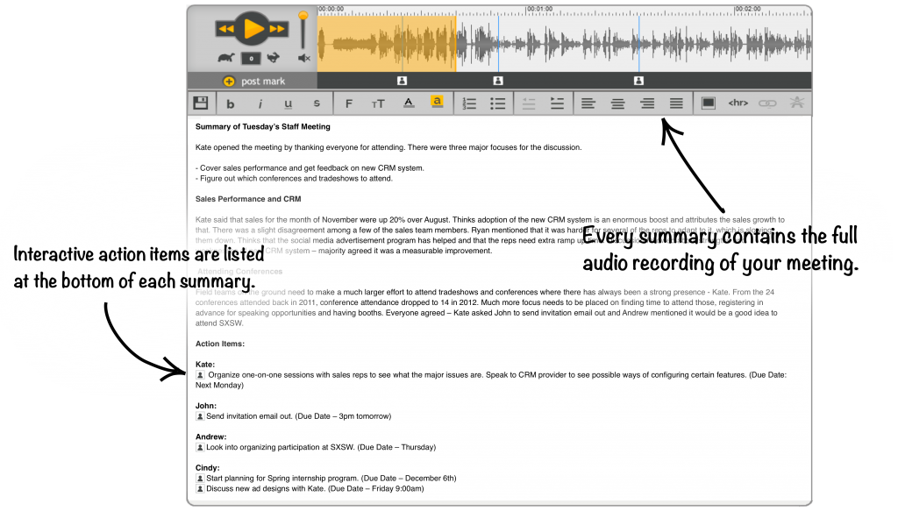Mute audio with the speaker icon
The width and height of the screenshot is (898, 518).
point(303,58)
